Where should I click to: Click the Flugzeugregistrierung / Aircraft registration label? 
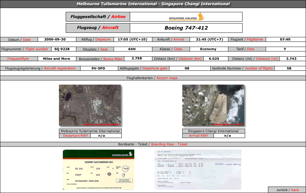[40, 69]
